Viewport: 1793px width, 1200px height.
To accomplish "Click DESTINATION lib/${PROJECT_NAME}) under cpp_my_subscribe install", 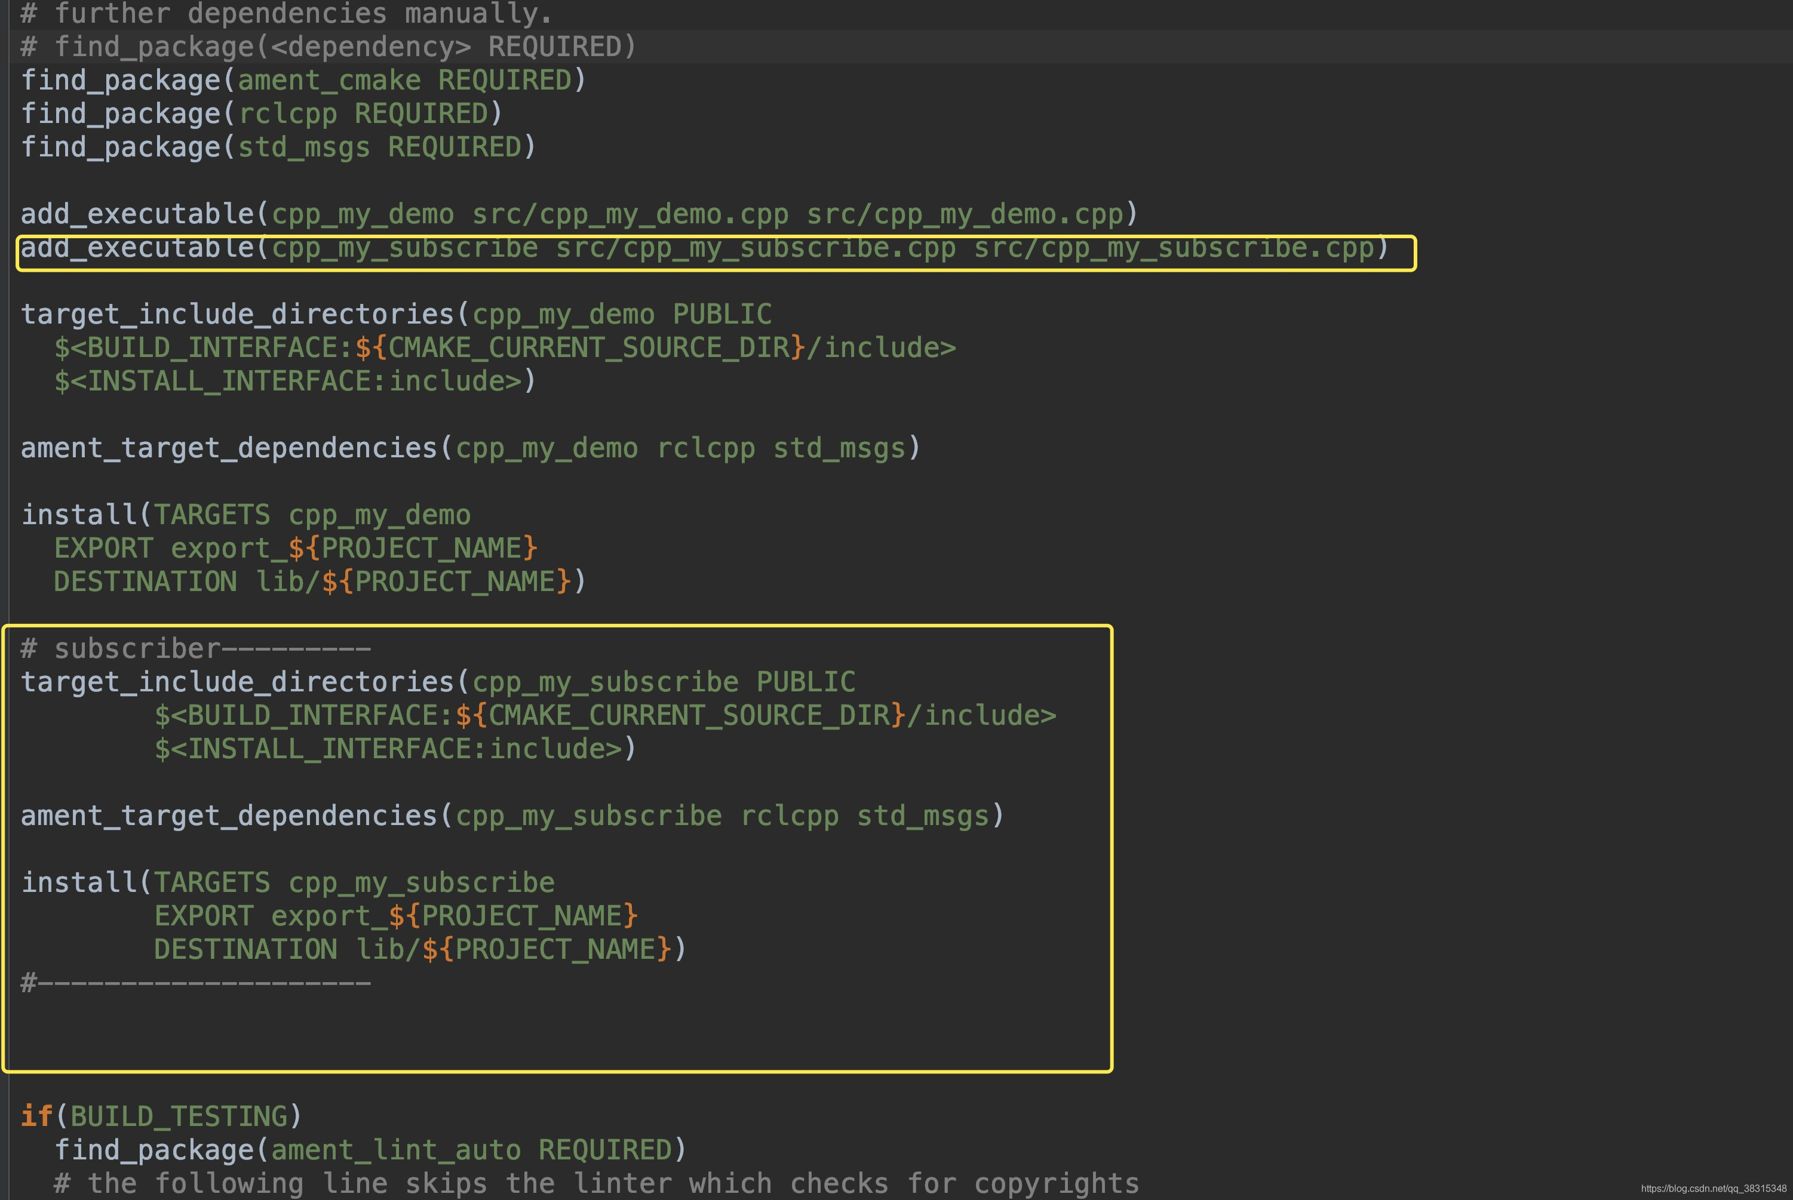I will [x=420, y=950].
